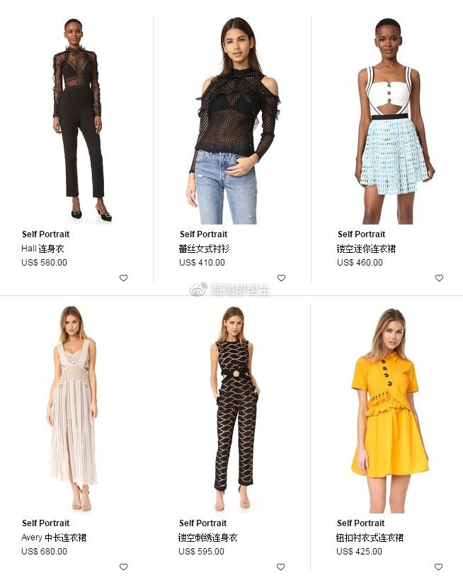Open the black lace jumpsuit product photo

pyautogui.click(x=77, y=120)
